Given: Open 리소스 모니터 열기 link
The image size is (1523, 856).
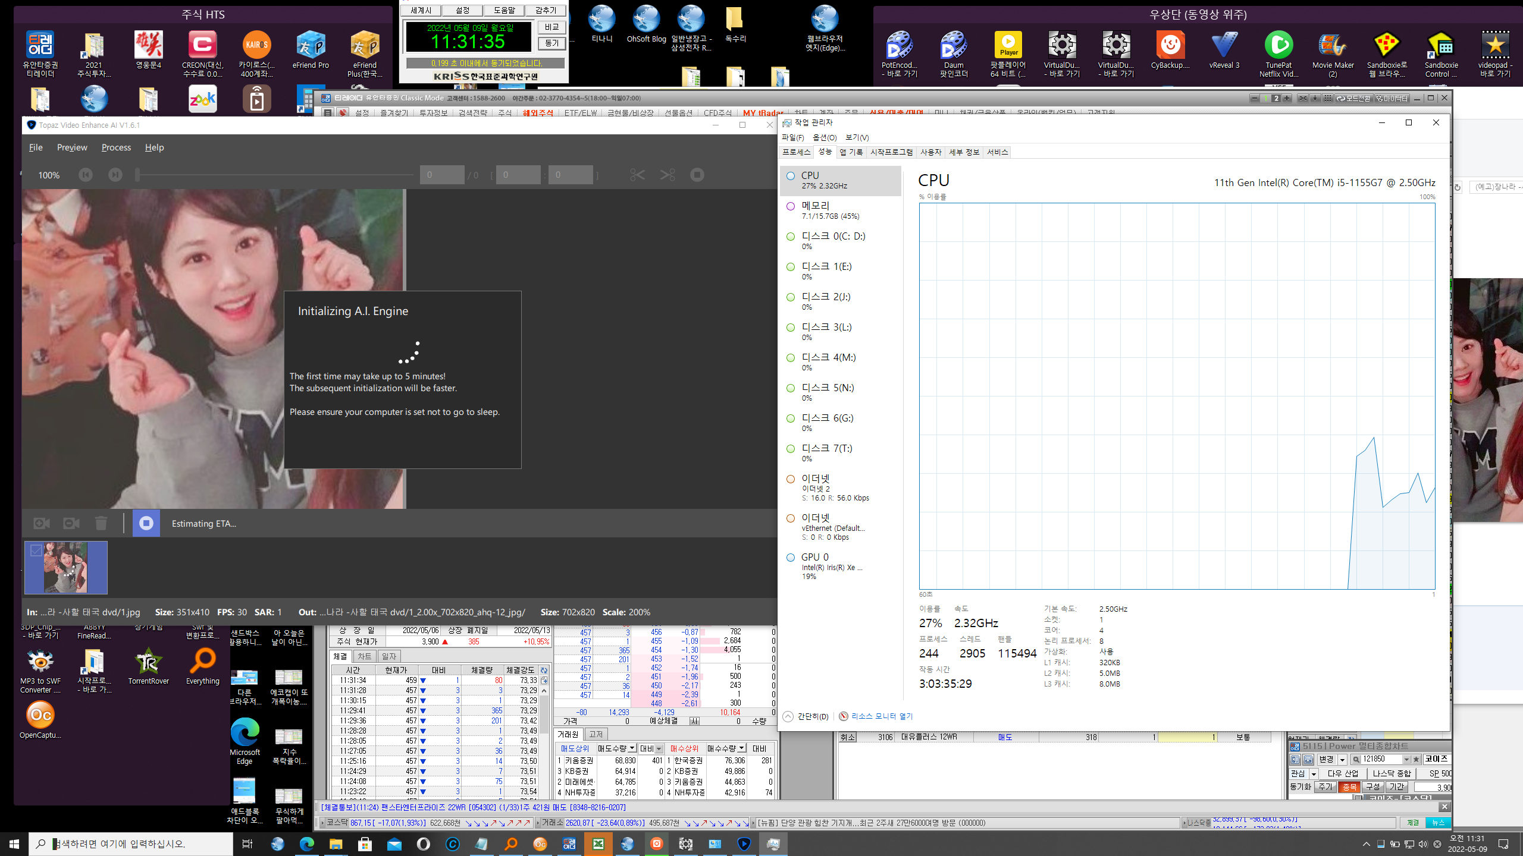Looking at the screenshot, I should tap(882, 716).
